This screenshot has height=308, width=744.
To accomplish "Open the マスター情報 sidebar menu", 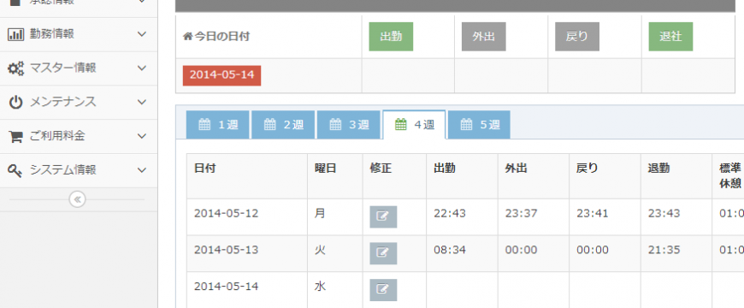I will [79, 68].
